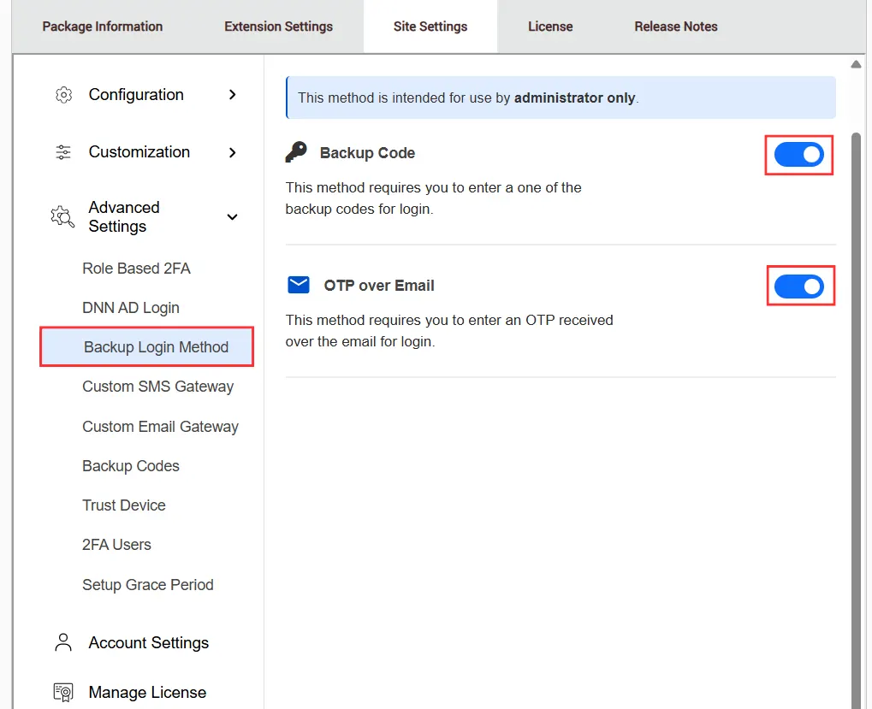Screen dimensions: 872x709
Task: Open the Custom SMS Gateway page
Action: tap(157, 387)
